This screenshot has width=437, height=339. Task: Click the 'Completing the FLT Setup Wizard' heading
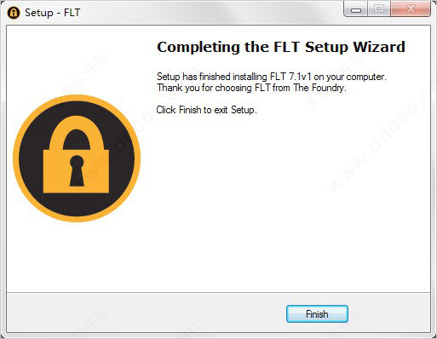point(281,47)
